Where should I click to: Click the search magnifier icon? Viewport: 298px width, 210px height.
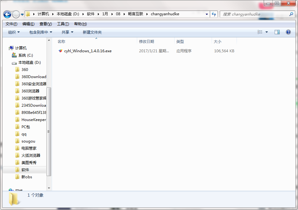291,14
